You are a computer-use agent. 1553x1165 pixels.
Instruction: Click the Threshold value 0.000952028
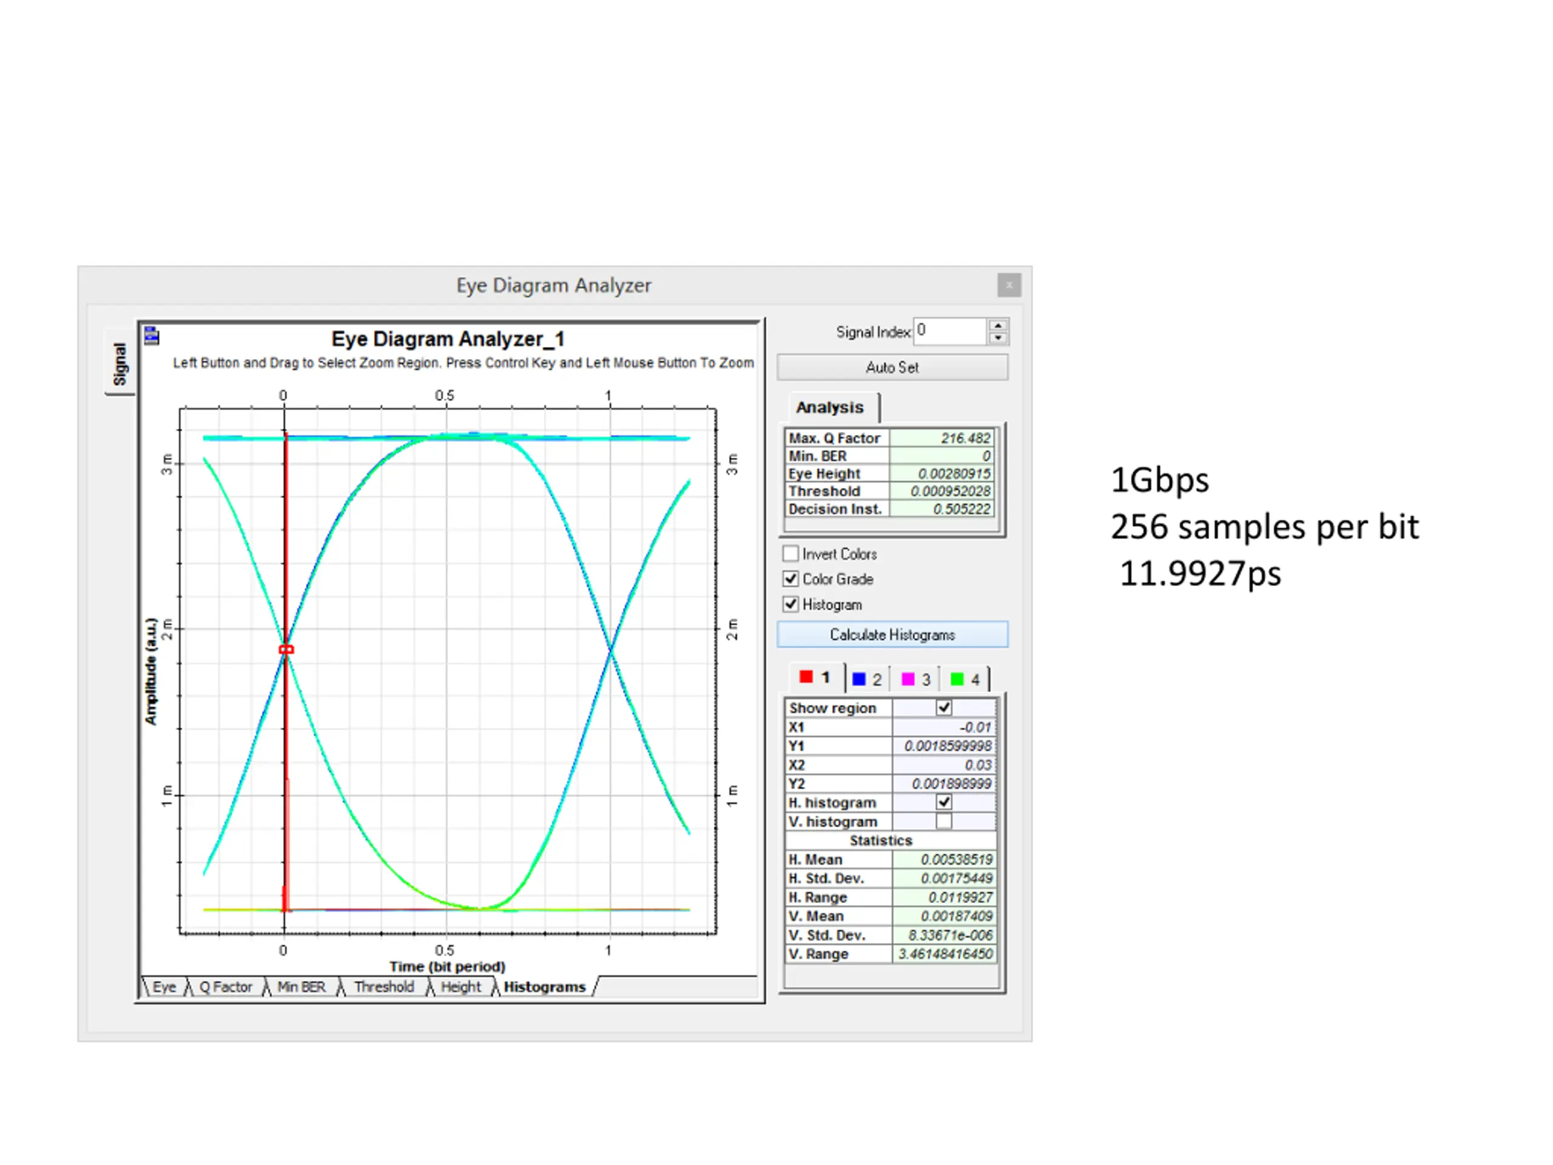click(942, 491)
